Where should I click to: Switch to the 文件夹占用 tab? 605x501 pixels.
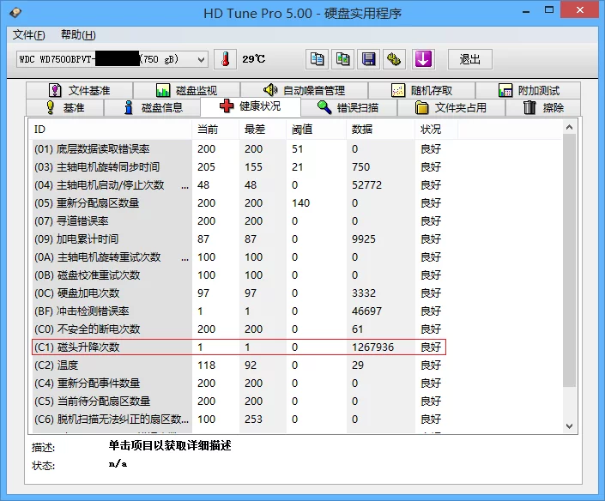[x=451, y=107]
